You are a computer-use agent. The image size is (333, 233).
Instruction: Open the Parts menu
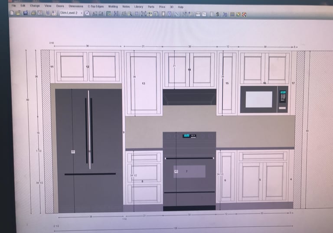pos(151,7)
